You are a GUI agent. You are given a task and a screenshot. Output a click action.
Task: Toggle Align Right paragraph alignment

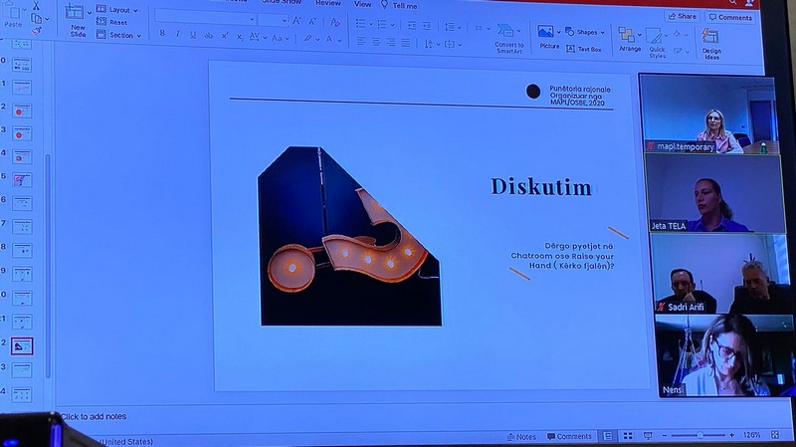(x=391, y=43)
